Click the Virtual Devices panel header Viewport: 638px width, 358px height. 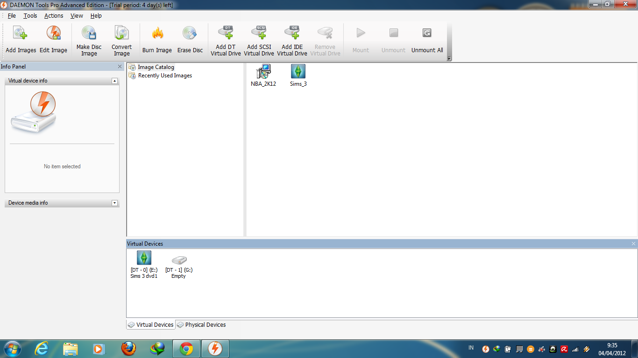pos(382,244)
